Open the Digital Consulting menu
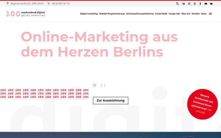Viewport: 221px width, 138px height. point(89,14)
